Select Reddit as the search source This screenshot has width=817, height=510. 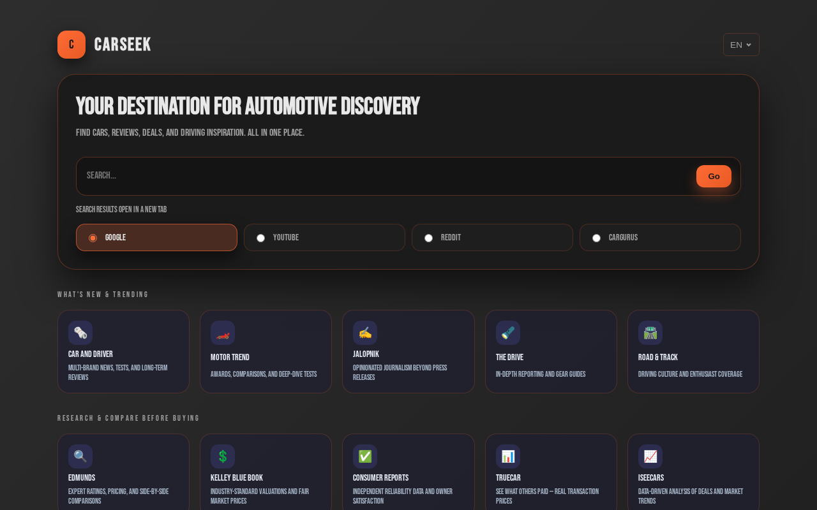point(492,238)
